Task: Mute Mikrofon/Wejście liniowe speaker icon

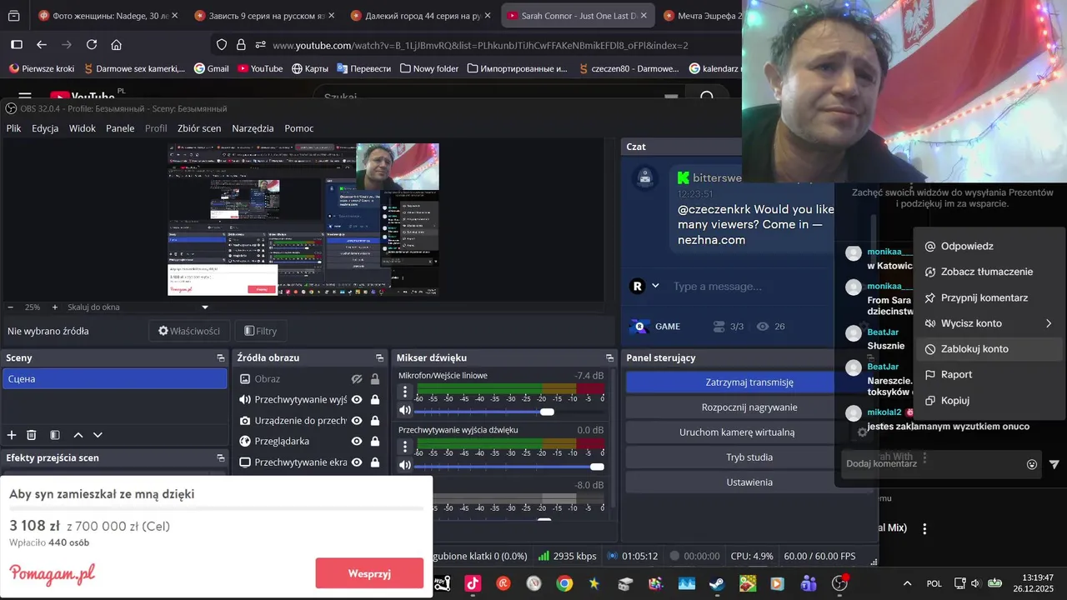Action: coord(405,410)
